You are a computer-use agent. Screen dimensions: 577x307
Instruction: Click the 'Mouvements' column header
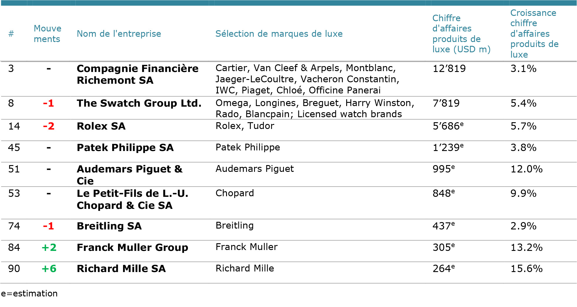[x=47, y=34]
